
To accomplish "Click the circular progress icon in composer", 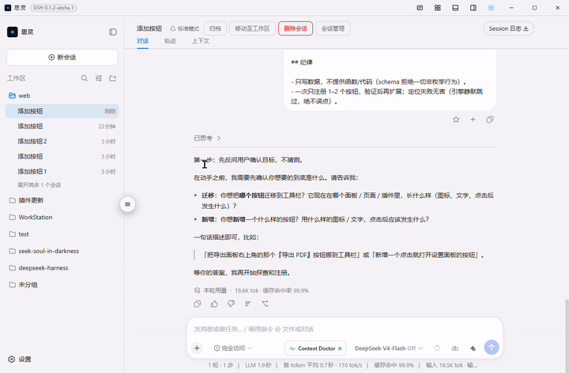I will pos(437,348).
